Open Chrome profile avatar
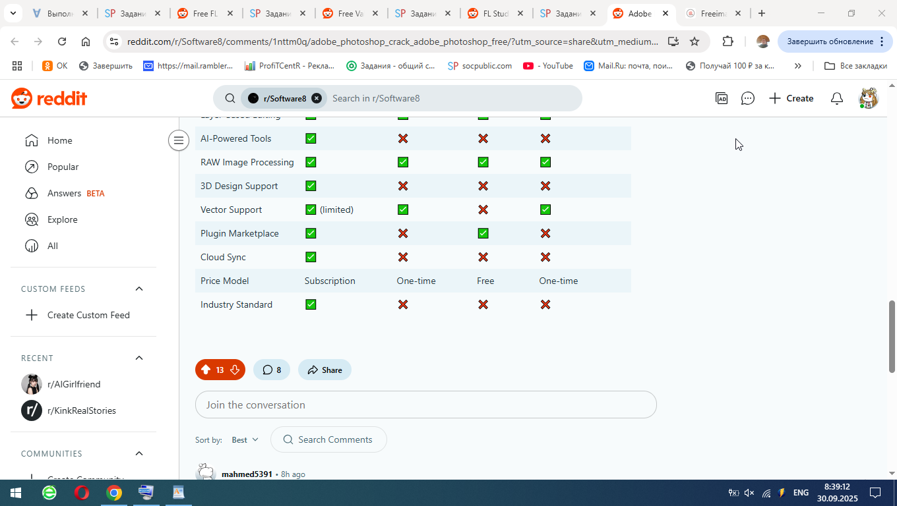The width and height of the screenshot is (897, 506). click(x=763, y=42)
